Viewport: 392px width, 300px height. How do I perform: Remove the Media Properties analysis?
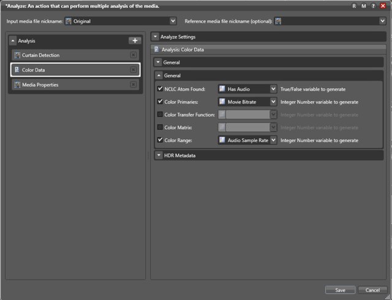(134, 84)
